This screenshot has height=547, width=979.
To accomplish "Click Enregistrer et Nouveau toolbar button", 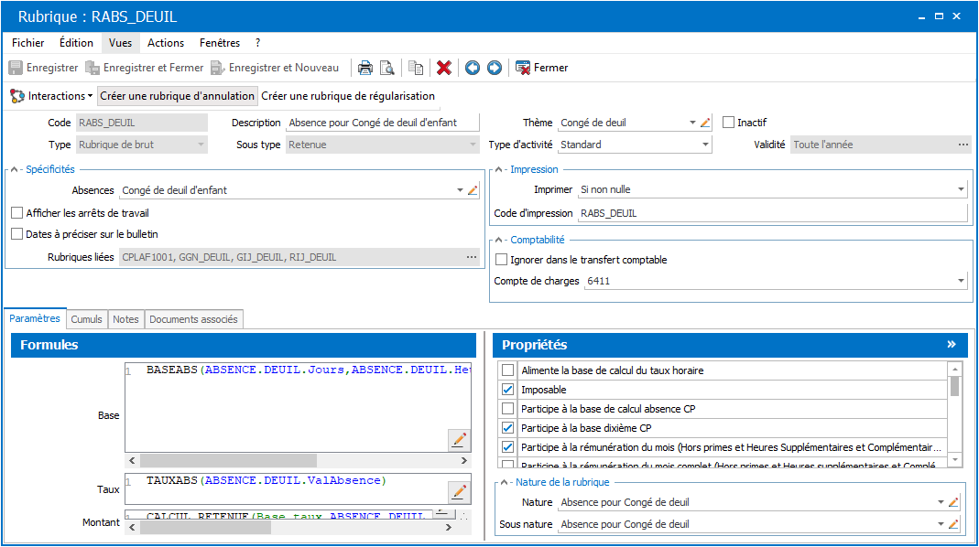I will (275, 68).
